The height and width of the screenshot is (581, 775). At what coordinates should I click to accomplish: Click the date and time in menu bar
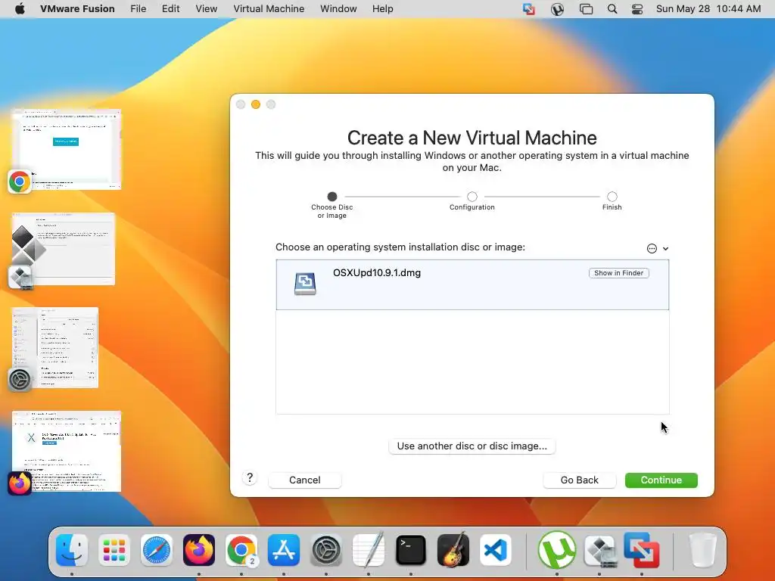coord(708,9)
